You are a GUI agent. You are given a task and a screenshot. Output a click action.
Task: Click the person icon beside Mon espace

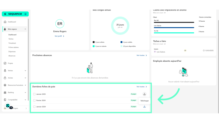pyautogui.click(x=5, y=29)
